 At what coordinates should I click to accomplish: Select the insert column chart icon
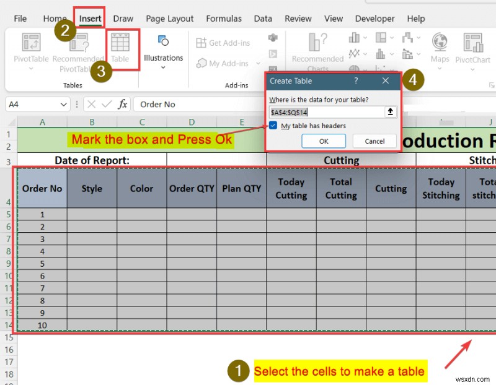click(x=353, y=37)
